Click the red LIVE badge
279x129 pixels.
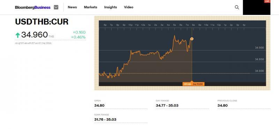[x=267, y=1]
